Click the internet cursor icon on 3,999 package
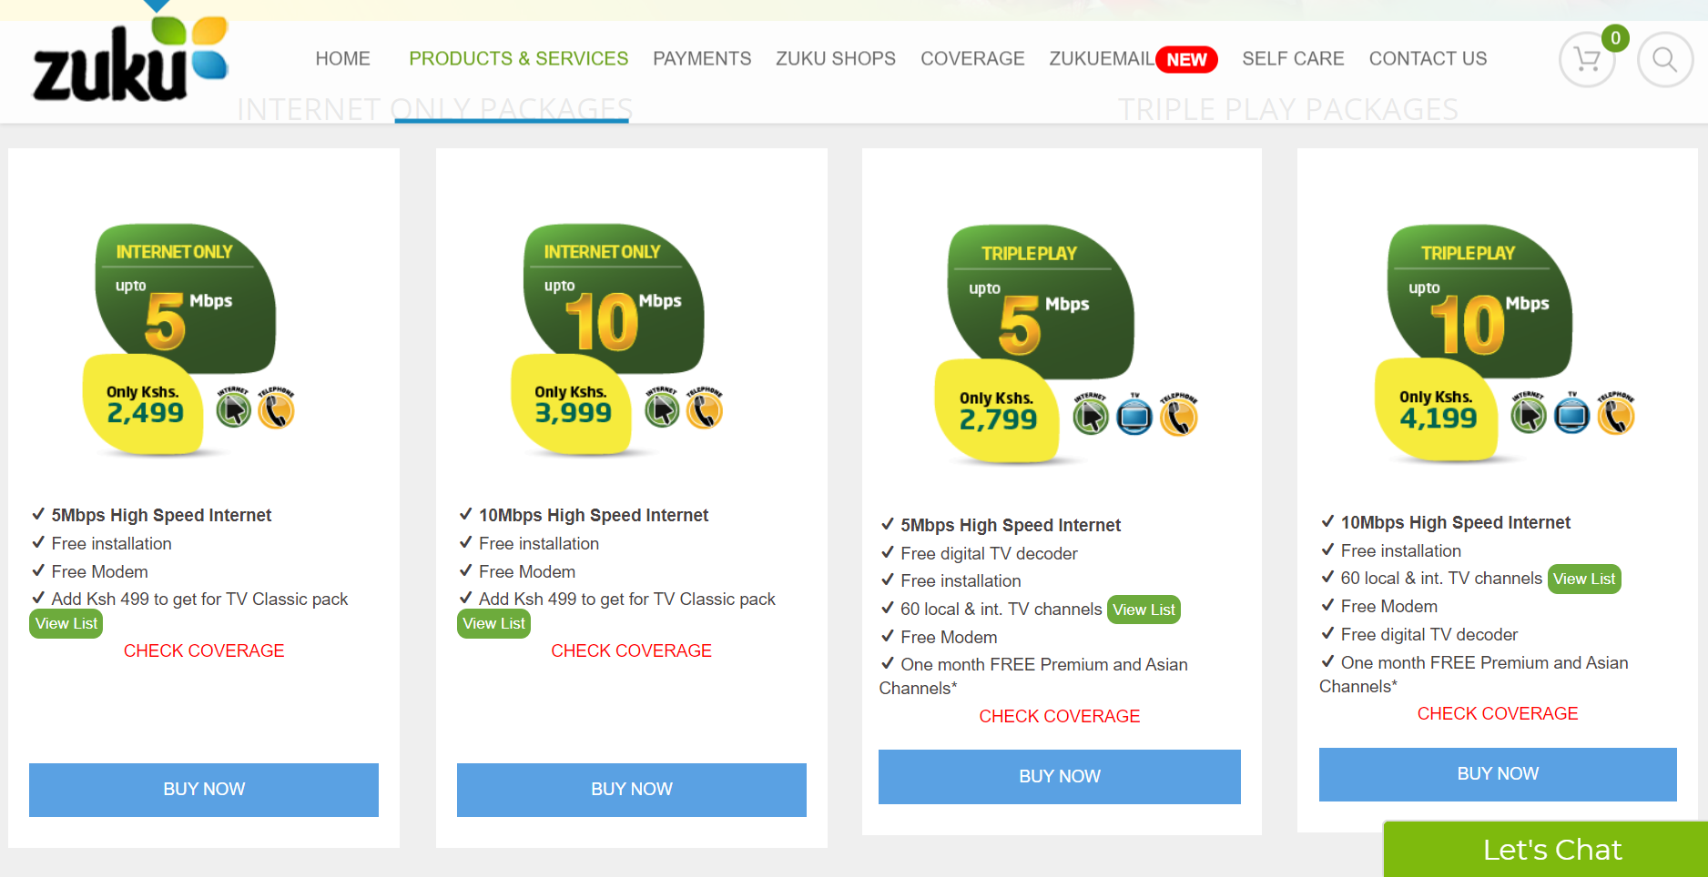 662,408
